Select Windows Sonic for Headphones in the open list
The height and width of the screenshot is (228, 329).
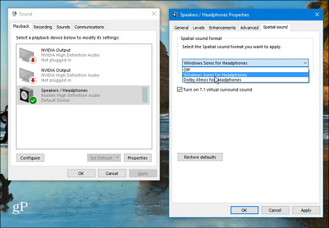click(x=245, y=75)
